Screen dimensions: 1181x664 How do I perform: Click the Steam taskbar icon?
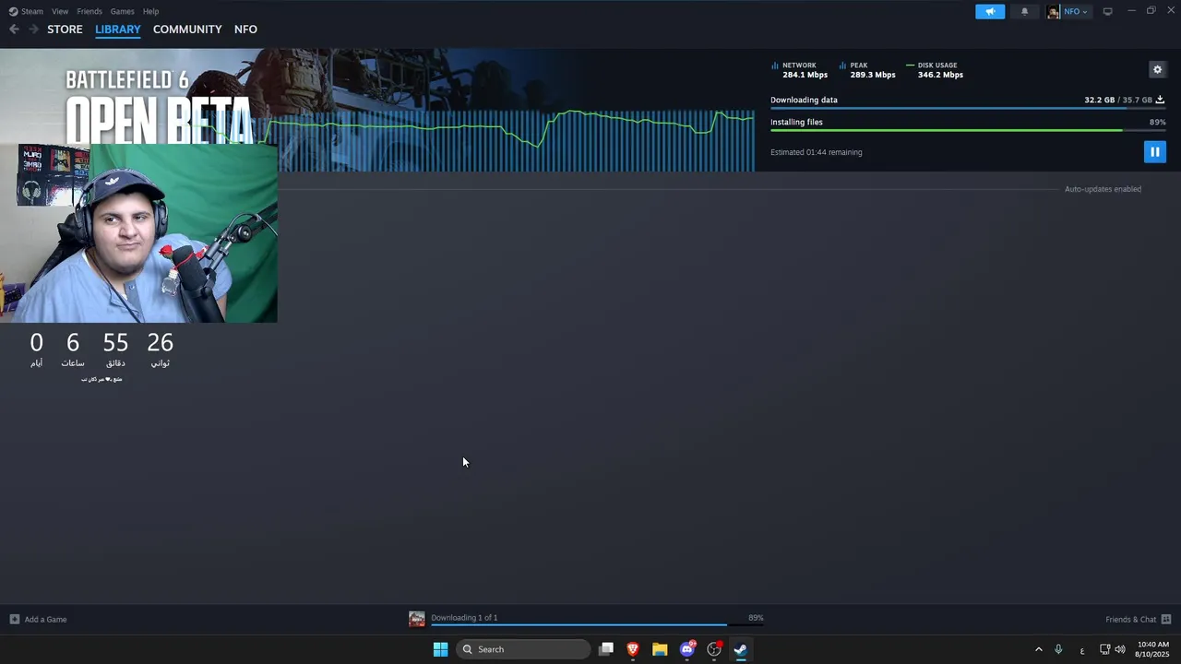pyautogui.click(x=740, y=649)
